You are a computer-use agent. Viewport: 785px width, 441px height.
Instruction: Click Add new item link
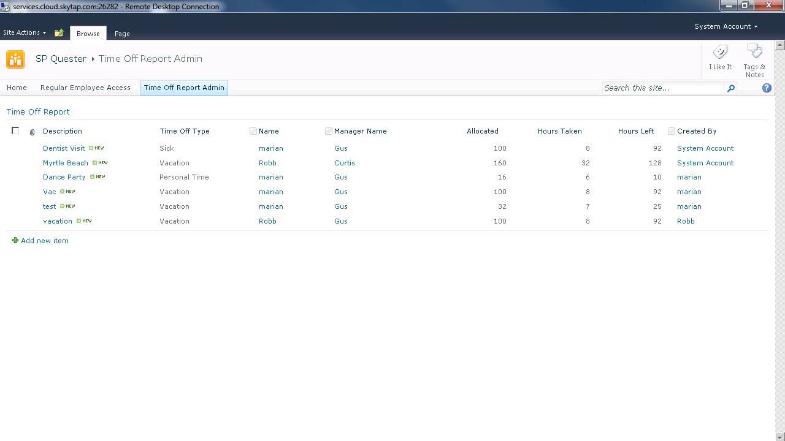45,241
